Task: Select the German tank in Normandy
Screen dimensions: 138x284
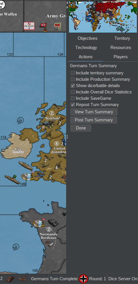Action: (x=53, y=222)
